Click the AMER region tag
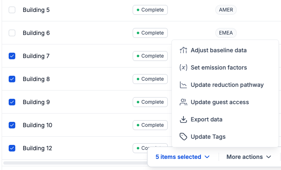The width and height of the screenshot is (281, 170). click(x=226, y=10)
